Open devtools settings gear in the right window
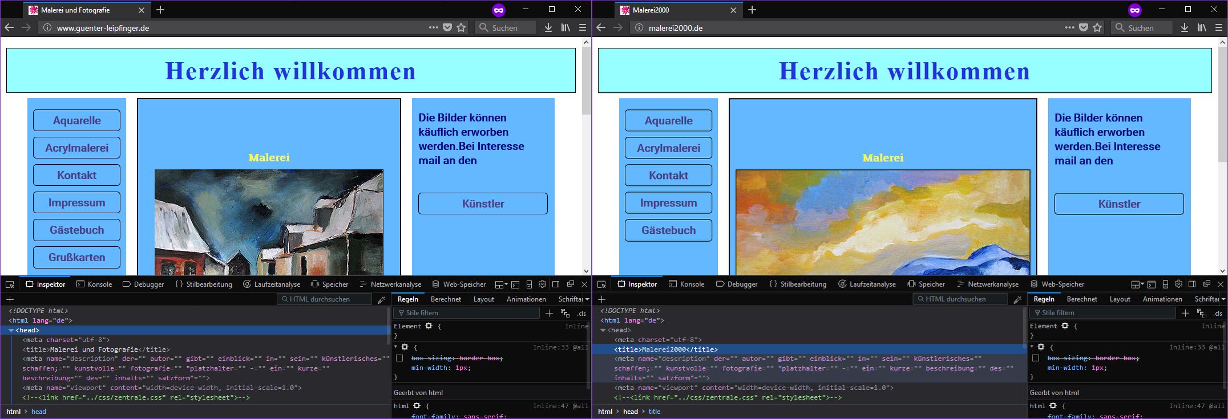The width and height of the screenshot is (1228, 419). pos(1178,284)
